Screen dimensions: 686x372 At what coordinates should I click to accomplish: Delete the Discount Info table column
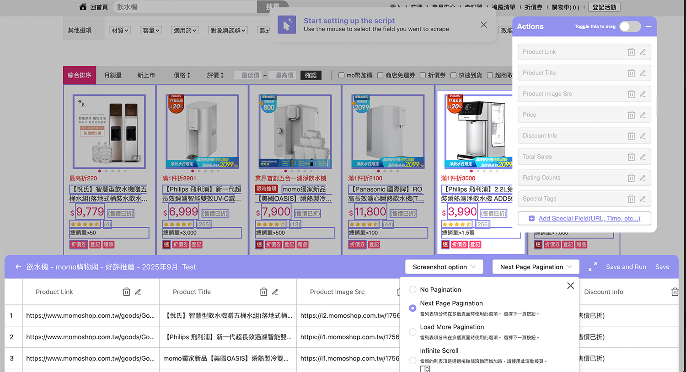pyautogui.click(x=675, y=292)
